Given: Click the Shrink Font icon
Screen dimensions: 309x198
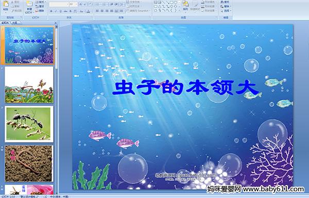Looking at the screenshot, I should click(85, 4).
